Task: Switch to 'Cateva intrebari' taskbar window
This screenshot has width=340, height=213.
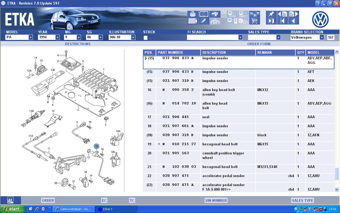Action: (74, 209)
